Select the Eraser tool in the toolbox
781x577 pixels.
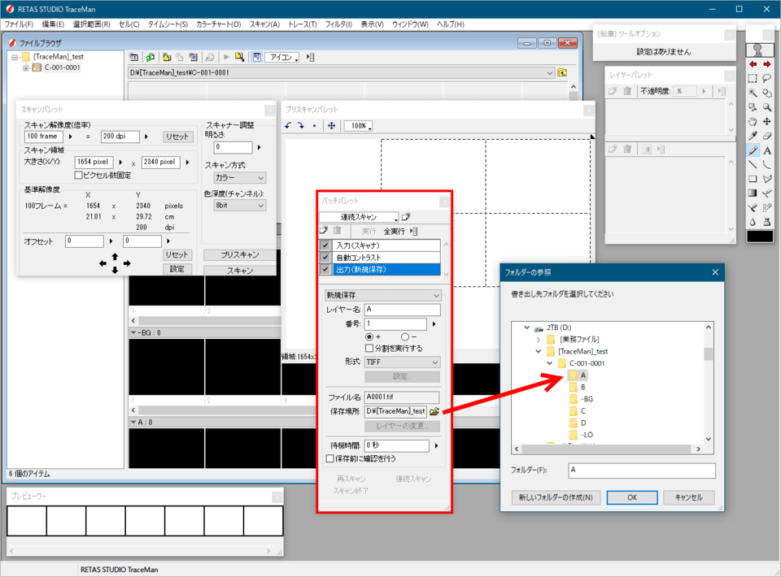click(x=767, y=136)
